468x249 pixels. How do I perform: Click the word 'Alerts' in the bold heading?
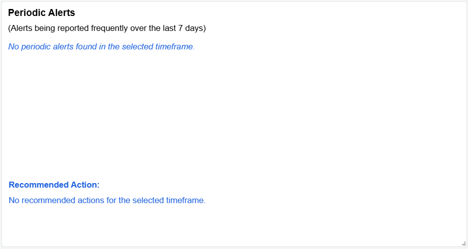(x=61, y=13)
